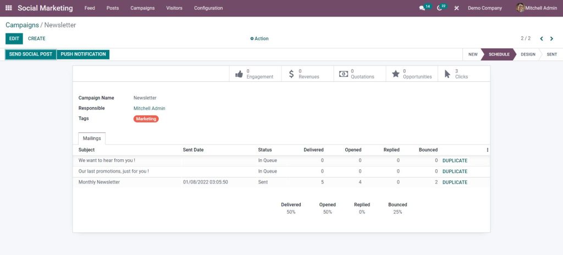Set campaign stage to NEW
The width and height of the screenshot is (563, 255).
(472, 54)
